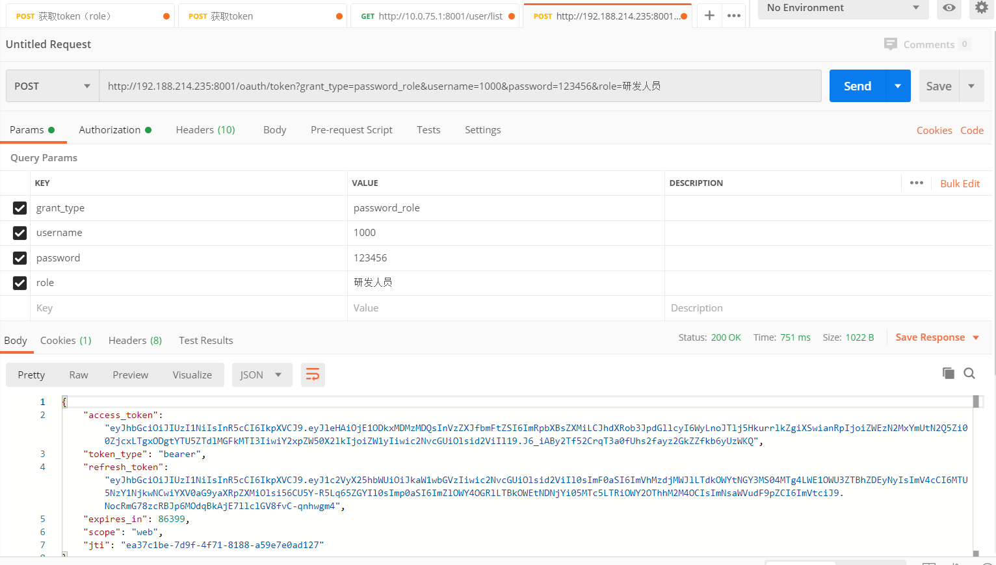Switch to the Params tab
The width and height of the screenshot is (996, 565).
coord(33,130)
